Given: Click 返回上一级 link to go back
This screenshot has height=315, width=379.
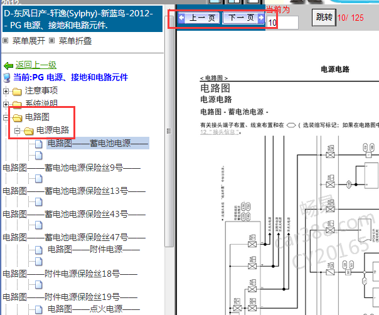Looking at the screenshot, I should [x=36, y=65].
